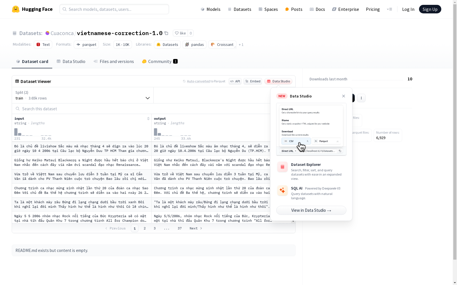The height and width of the screenshot is (285, 457).
Task: Click the pagination ellipsis
Action: [167, 228]
